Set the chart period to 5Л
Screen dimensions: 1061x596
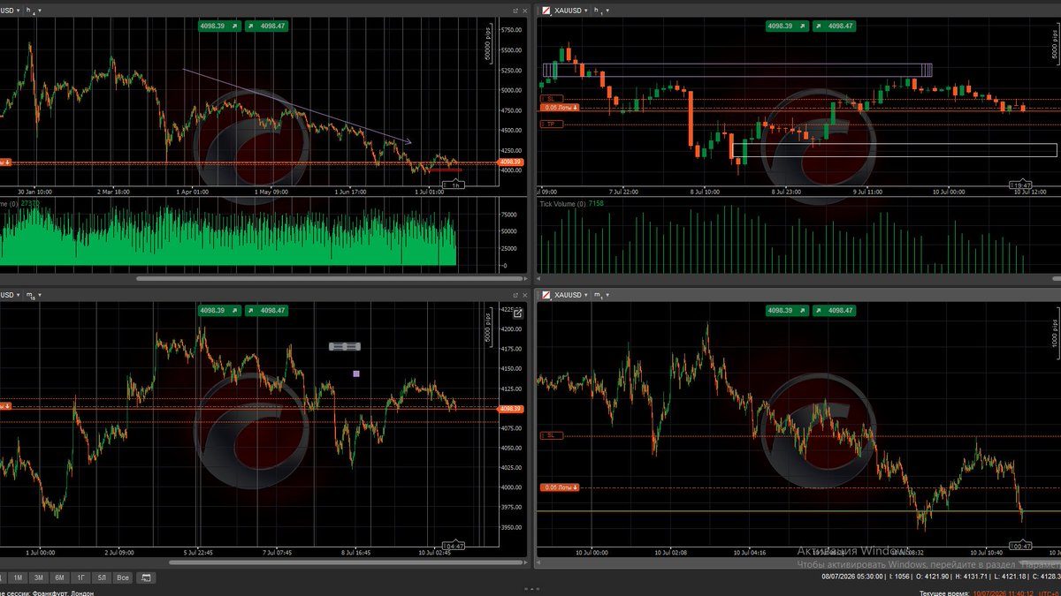[102, 577]
